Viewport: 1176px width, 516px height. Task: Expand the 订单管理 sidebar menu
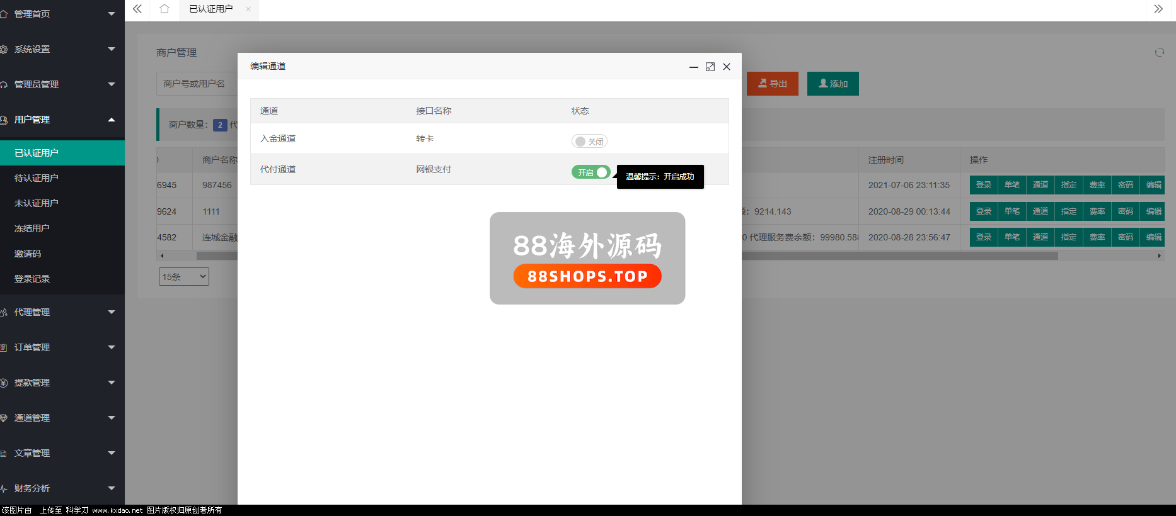(62, 347)
